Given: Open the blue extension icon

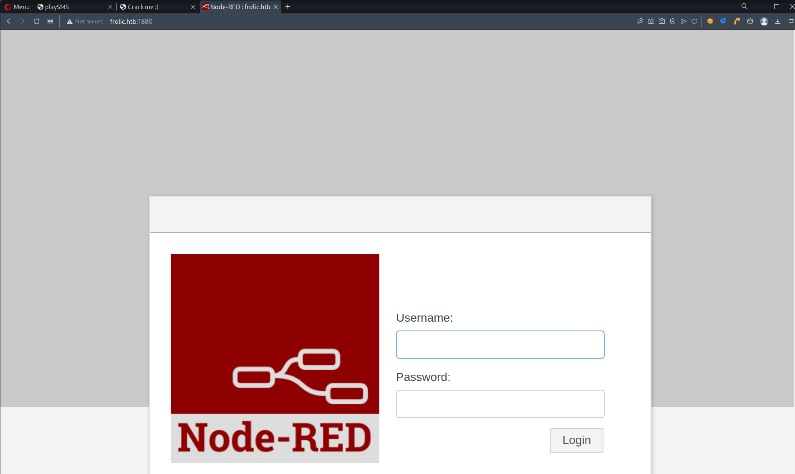Looking at the screenshot, I should tap(723, 21).
